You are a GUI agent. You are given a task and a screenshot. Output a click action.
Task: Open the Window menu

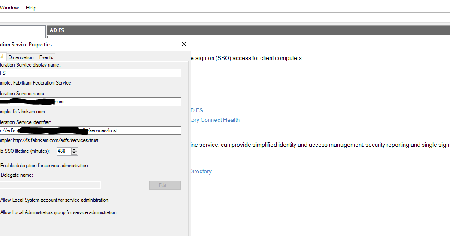[x=9, y=8]
